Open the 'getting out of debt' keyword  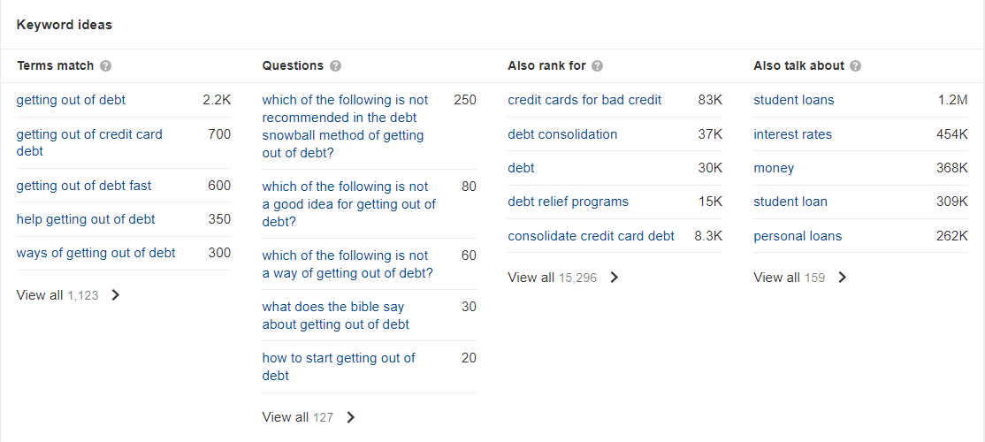71,100
